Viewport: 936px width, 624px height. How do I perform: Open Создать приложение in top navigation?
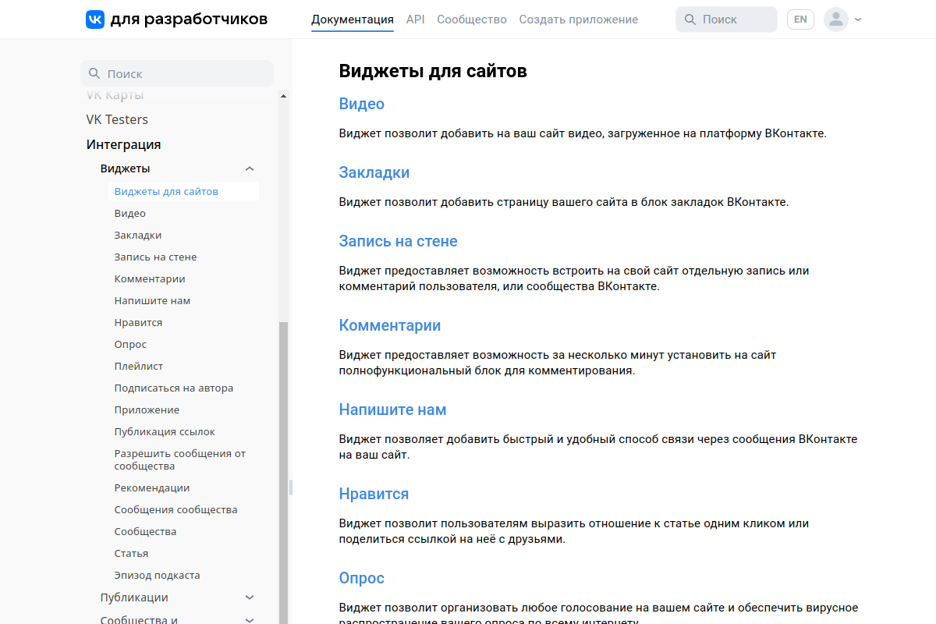(x=579, y=19)
